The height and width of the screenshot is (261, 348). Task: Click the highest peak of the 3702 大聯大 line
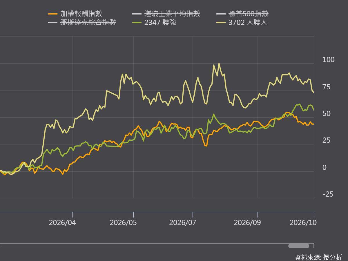[219, 64]
